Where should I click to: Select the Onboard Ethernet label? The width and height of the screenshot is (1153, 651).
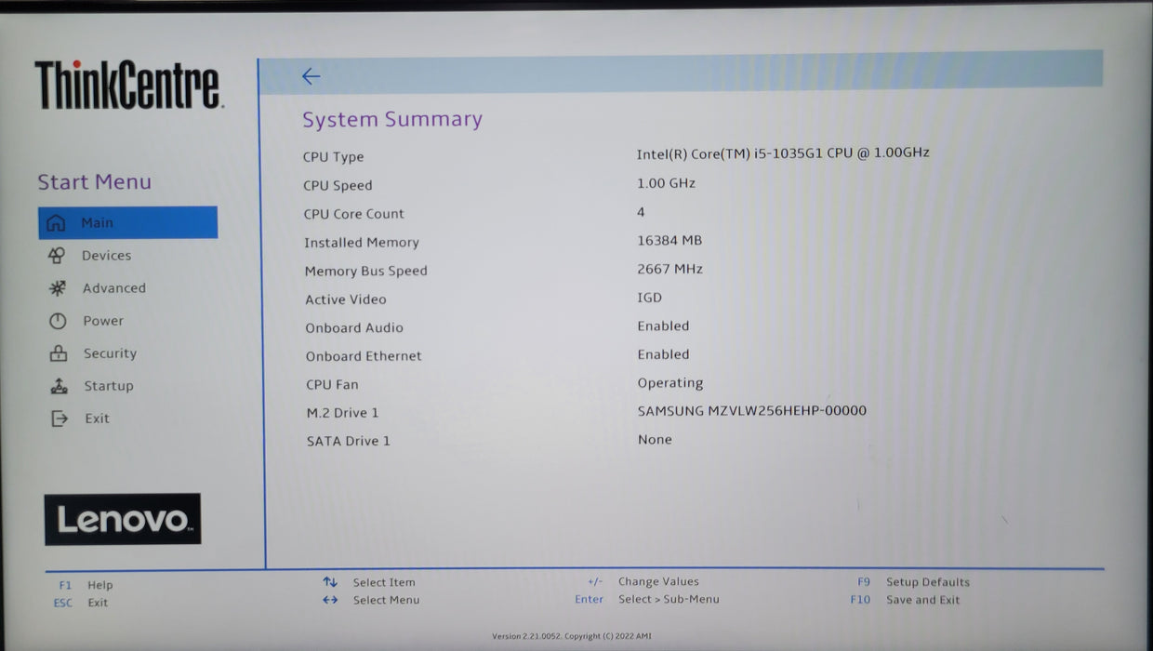point(364,356)
